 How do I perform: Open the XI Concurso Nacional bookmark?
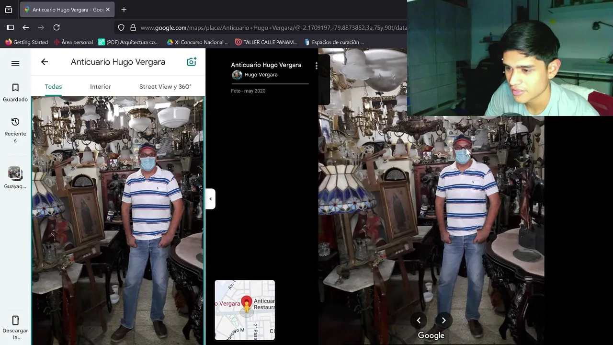197,42
